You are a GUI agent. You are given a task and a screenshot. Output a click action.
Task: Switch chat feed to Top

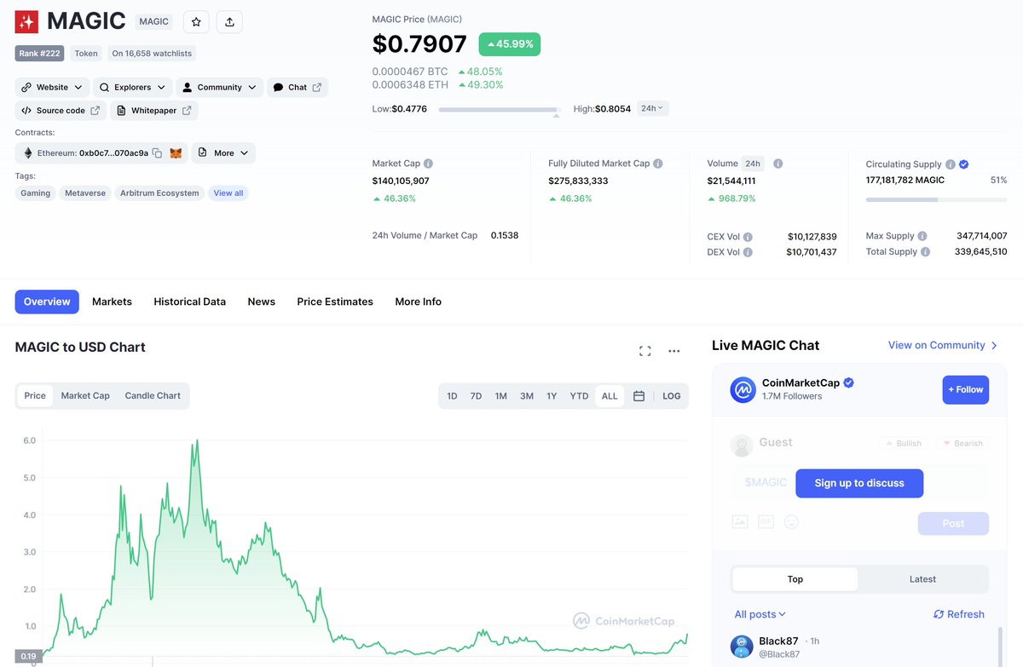(795, 579)
